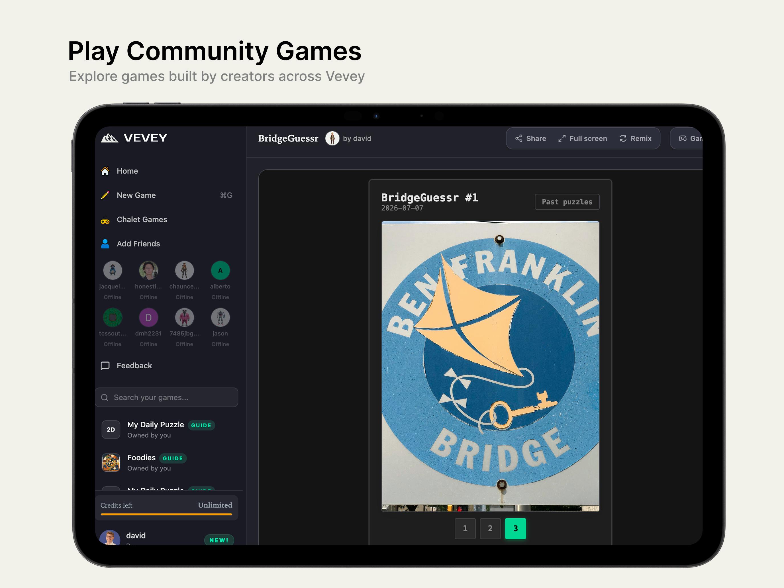
Task: Click the Remix button
Action: (636, 138)
